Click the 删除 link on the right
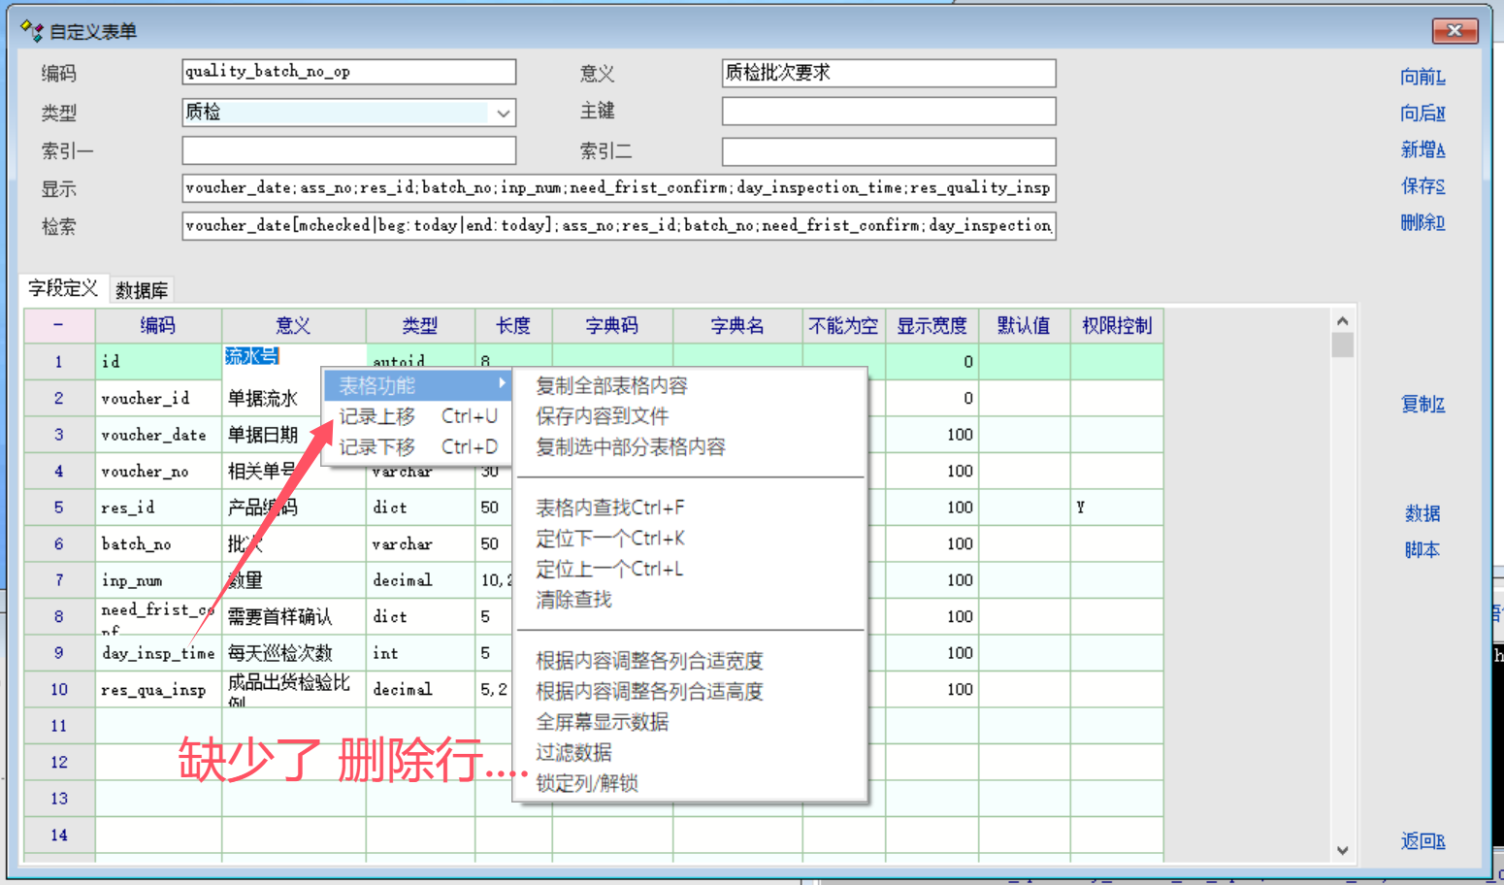Viewport: 1504px width, 885px height. point(1422,222)
